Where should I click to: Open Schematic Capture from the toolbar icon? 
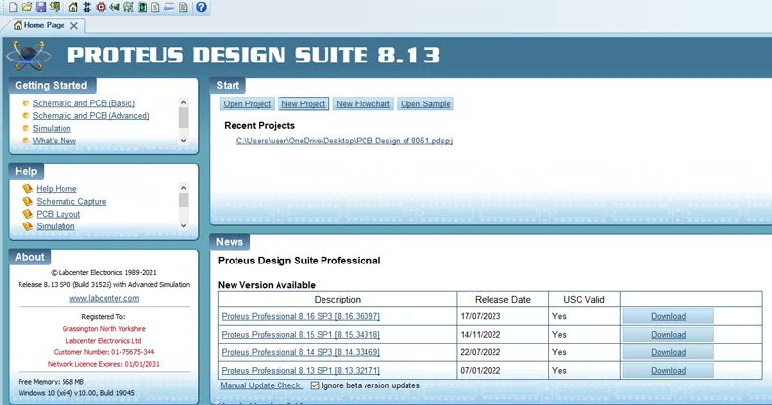[87, 7]
